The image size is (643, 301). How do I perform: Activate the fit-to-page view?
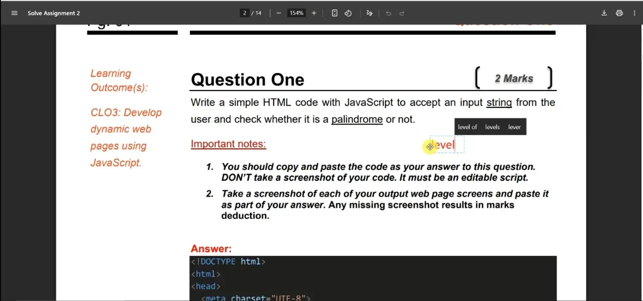tap(335, 13)
